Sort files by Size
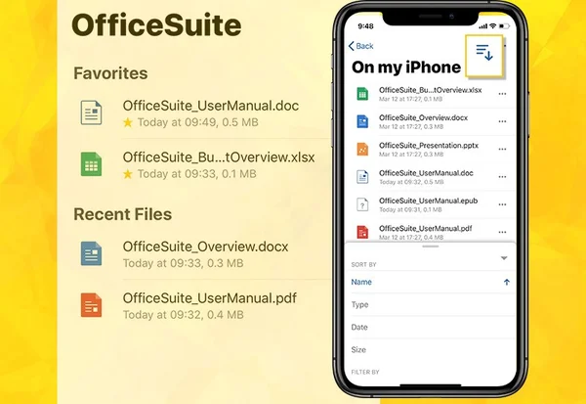 [431, 349]
